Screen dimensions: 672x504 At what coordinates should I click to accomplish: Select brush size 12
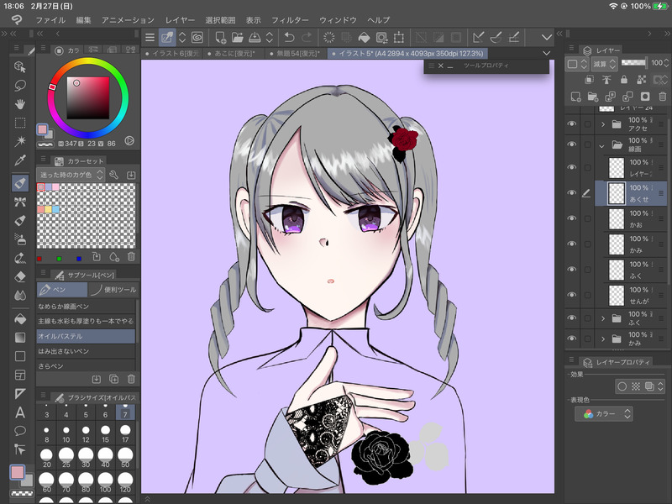point(86,433)
